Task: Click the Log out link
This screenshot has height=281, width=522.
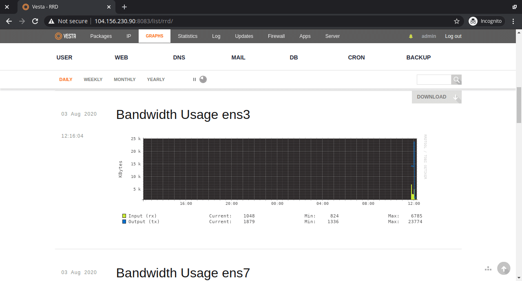Action: point(453,36)
